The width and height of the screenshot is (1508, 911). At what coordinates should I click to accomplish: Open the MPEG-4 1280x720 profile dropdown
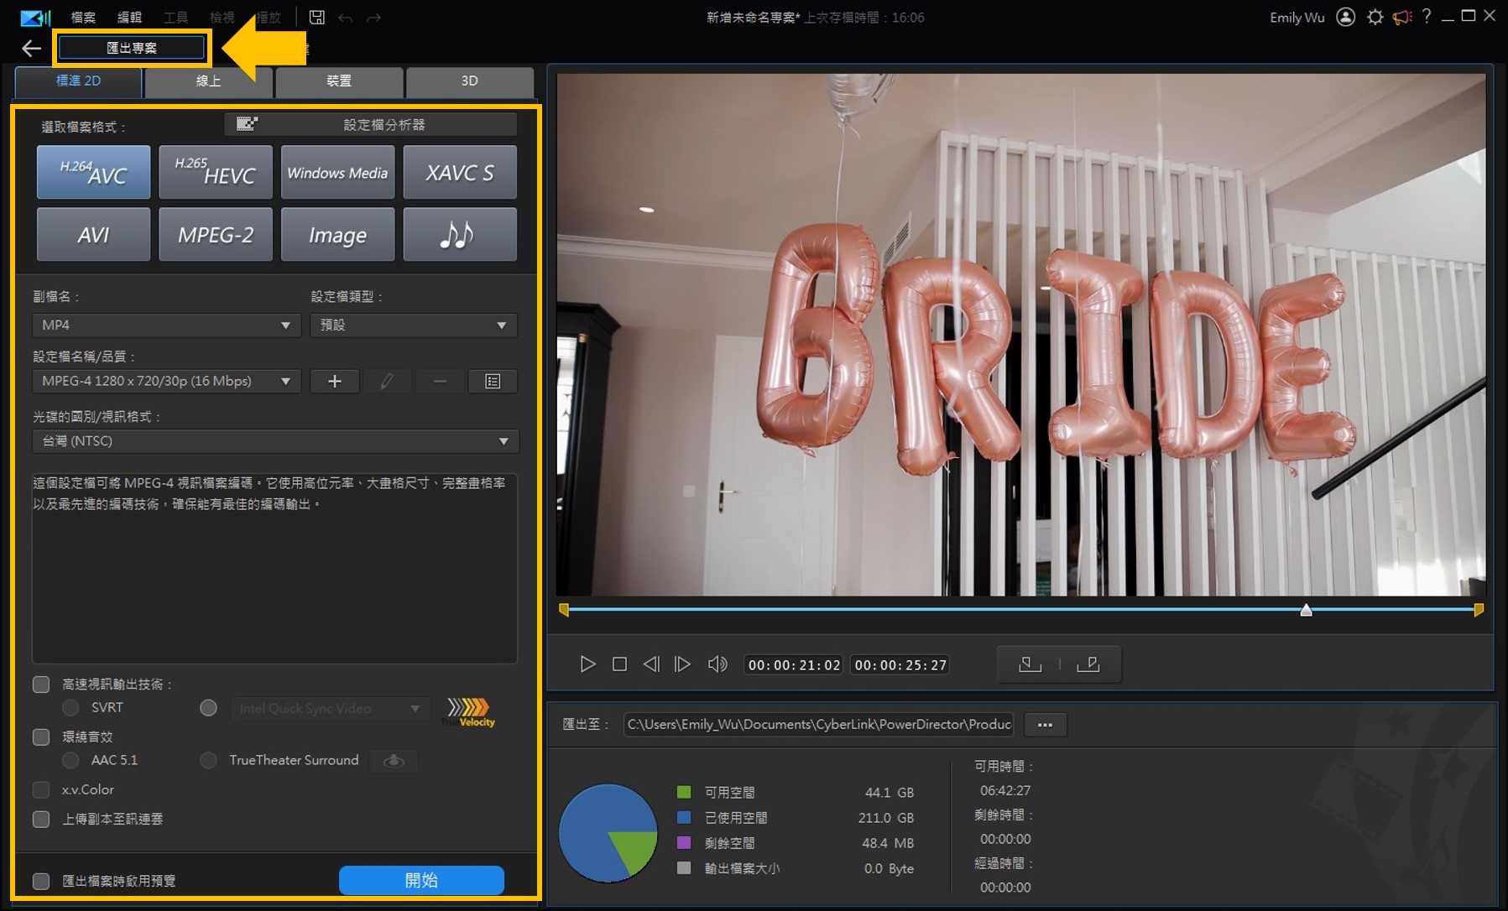tap(165, 381)
